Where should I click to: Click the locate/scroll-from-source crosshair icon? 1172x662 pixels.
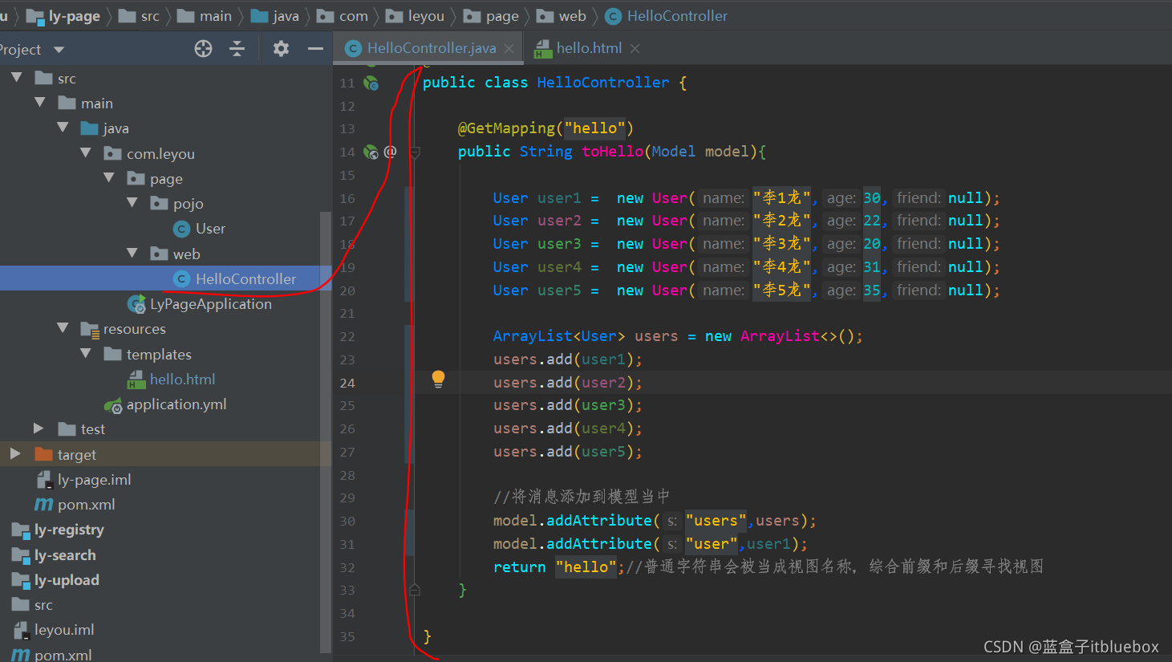[203, 49]
